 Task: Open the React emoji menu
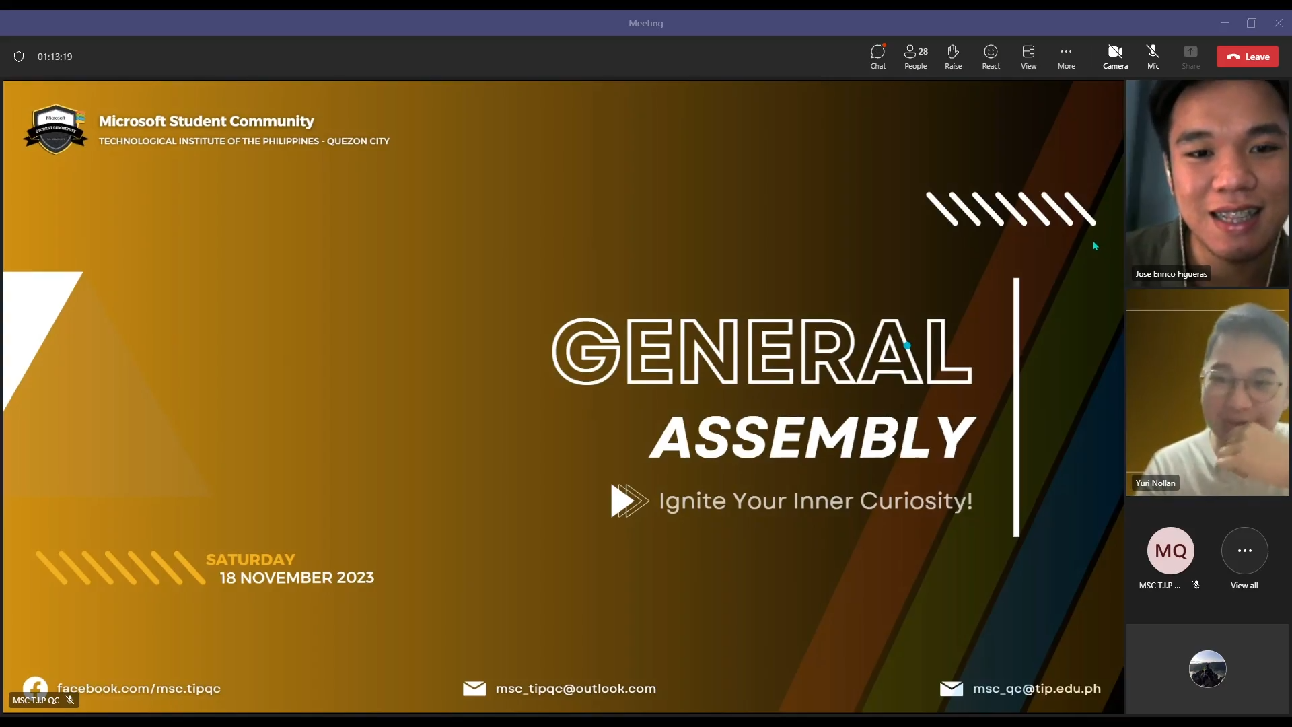pos(991,57)
